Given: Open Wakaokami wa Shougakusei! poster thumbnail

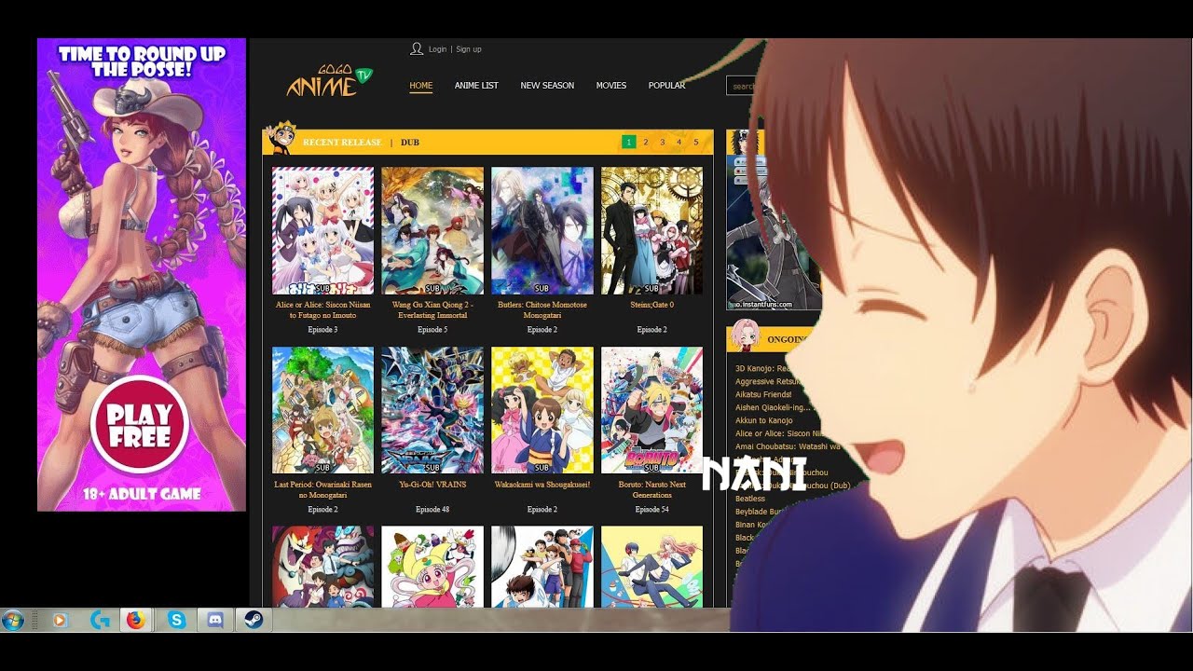Looking at the screenshot, I should pos(542,410).
